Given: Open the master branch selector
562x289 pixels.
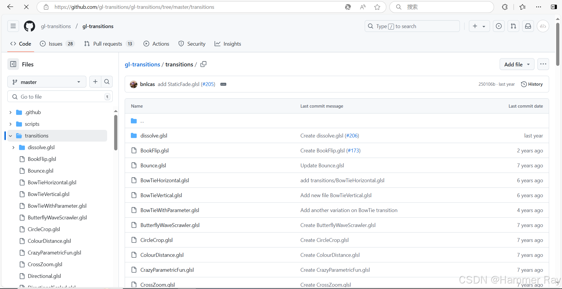Looking at the screenshot, I should point(47,82).
